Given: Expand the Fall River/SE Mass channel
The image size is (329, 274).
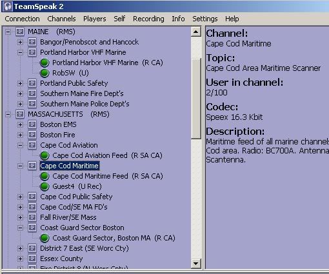Looking at the screenshot, I should click(20, 217).
